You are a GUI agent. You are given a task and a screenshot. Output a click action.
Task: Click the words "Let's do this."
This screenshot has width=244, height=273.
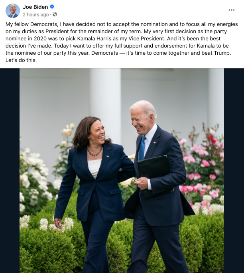tap(21, 60)
